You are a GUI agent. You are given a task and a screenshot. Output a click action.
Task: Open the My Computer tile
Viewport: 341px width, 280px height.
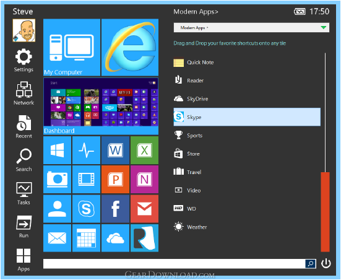pyautogui.click(x=72, y=47)
